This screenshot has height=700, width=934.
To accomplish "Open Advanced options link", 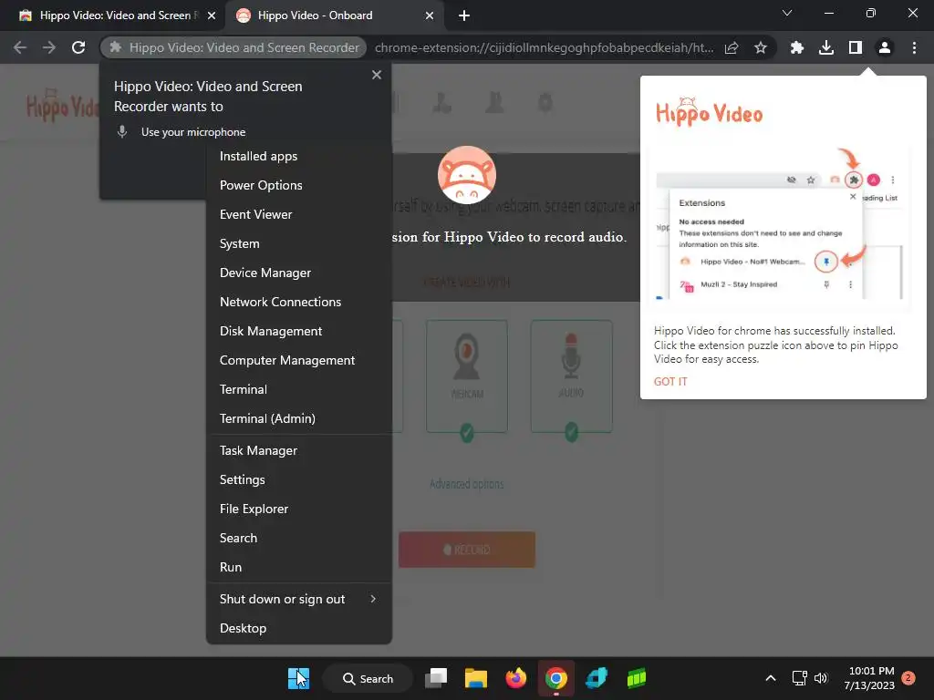I will pos(466,484).
